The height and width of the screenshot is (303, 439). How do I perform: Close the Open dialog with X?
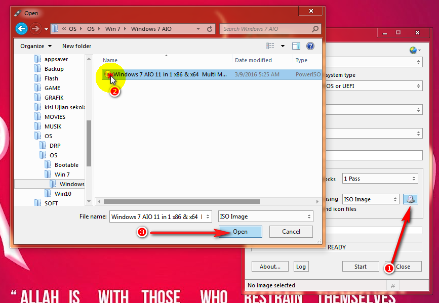pos(311,11)
